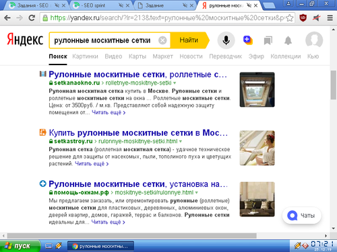Switch to Эфир search tab
Image resolution: width=337 pixels, height=252 pixels.
coord(256,56)
